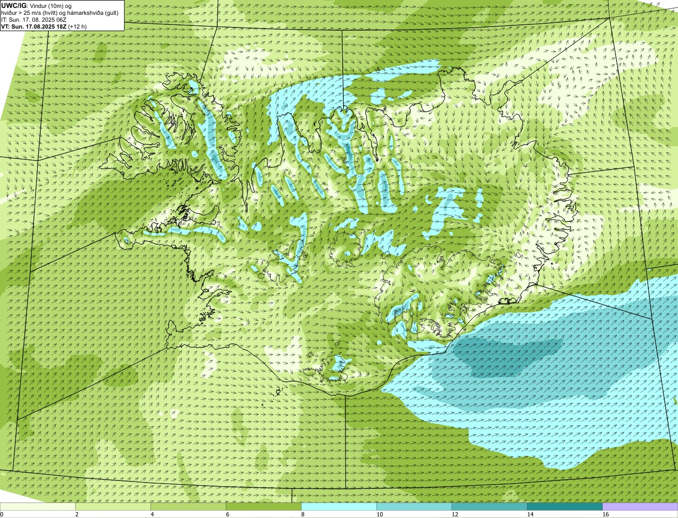This screenshot has height=518, width=678.
Task: Click the '4' tick label on the color scale
Action: tap(152, 514)
